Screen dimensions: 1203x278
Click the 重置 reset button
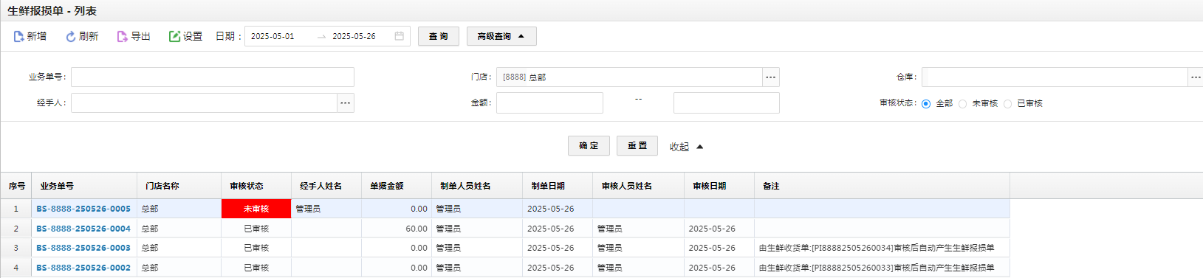[637, 146]
